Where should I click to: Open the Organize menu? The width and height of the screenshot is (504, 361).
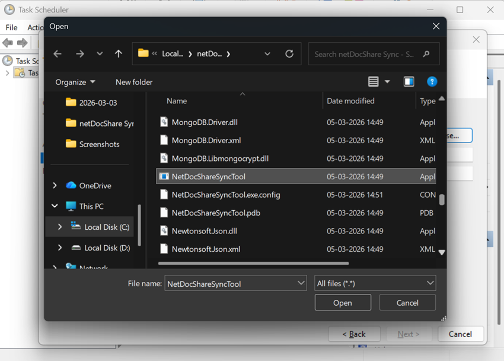coord(75,82)
